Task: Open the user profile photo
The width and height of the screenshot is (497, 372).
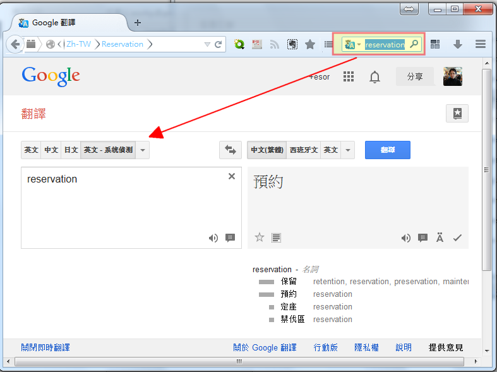Action: coord(453,76)
